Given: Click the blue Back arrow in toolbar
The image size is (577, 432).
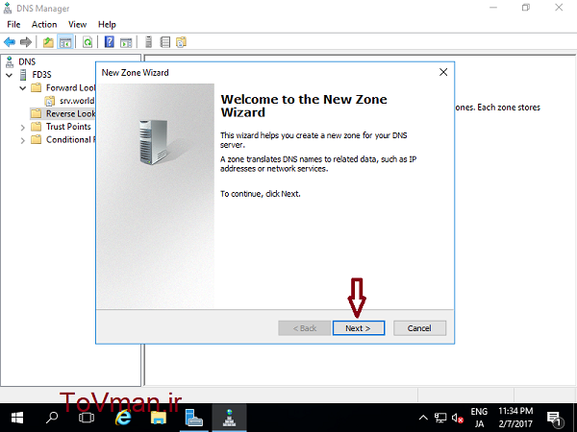Looking at the screenshot, I should pos(10,42).
